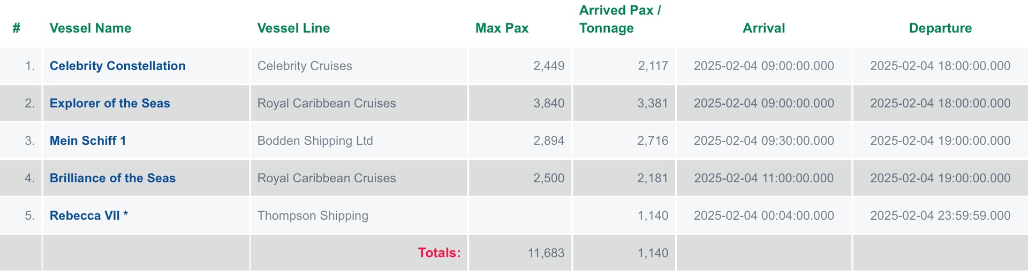The image size is (1028, 271).
Task: Open the Mein Schiff 1 vessel link
Action: [x=88, y=141]
